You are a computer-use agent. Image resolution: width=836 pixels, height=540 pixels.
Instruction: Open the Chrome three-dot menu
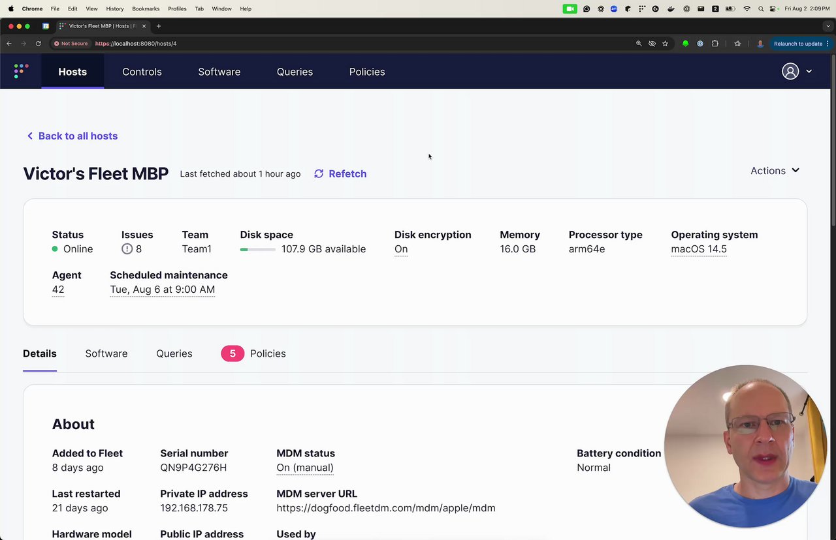828,44
